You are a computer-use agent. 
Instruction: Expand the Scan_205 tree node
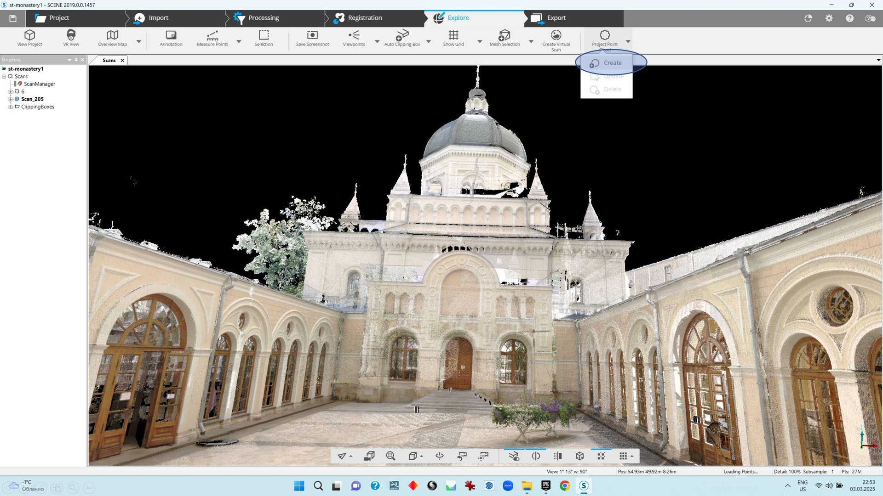pos(11,99)
